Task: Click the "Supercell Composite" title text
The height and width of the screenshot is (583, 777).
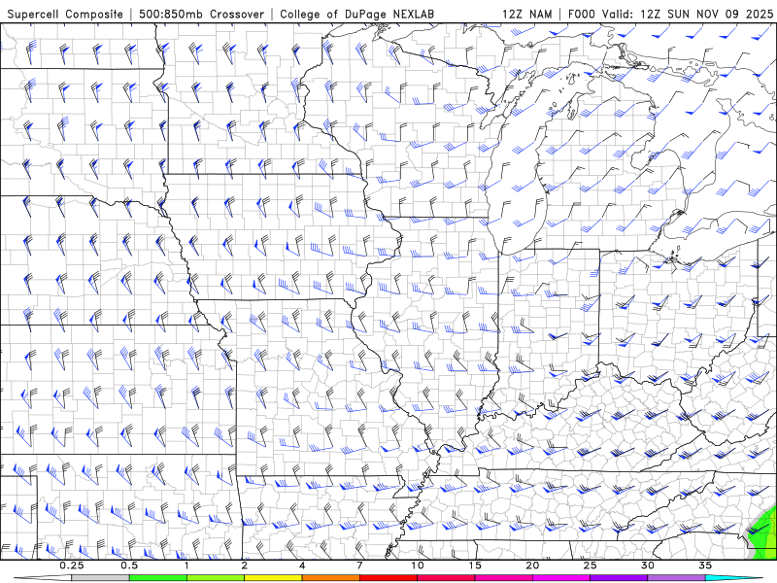Action: click(x=65, y=14)
